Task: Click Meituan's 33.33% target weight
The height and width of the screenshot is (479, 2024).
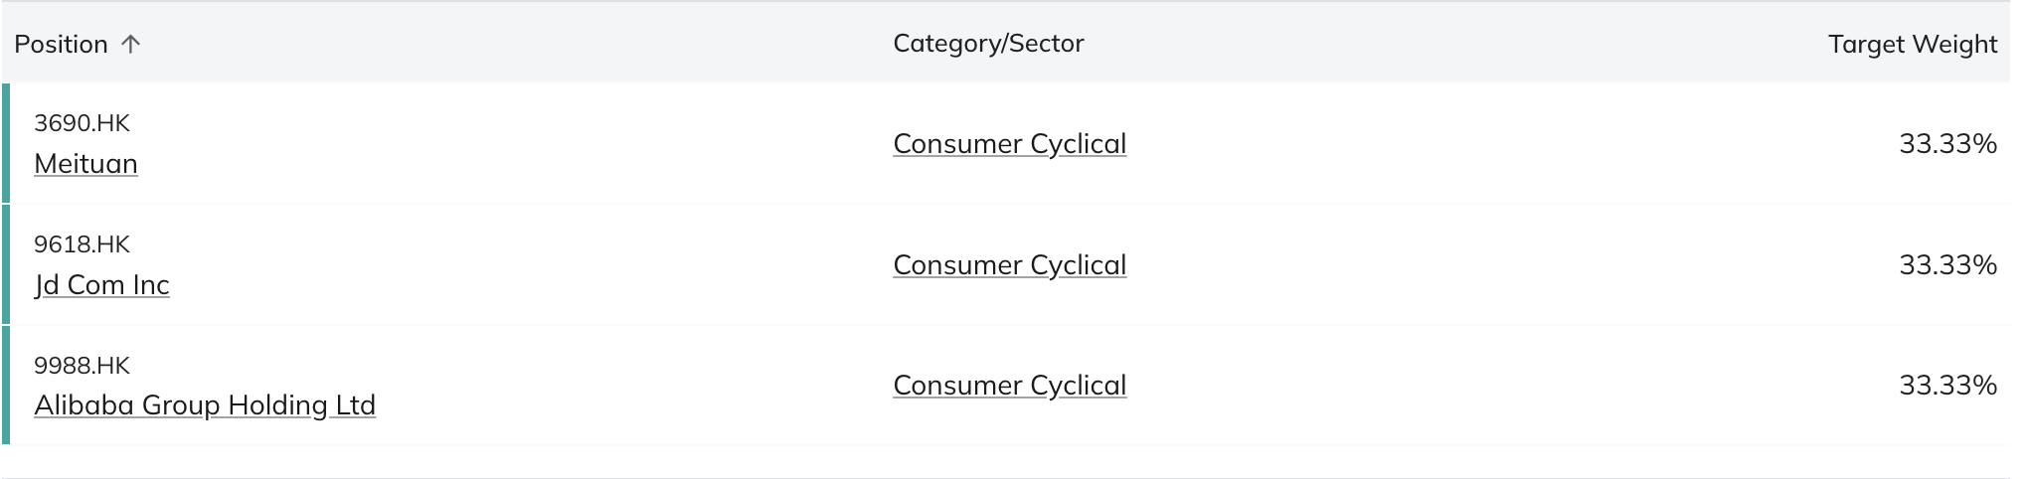Action: coord(1947,143)
